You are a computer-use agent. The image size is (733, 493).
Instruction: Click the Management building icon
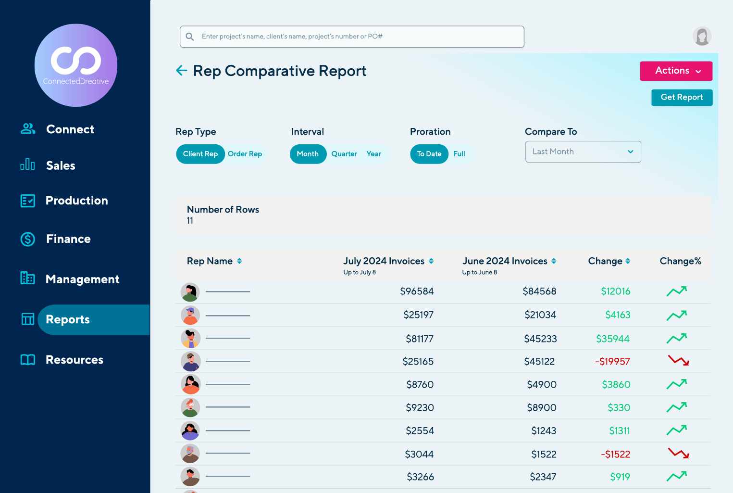pyautogui.click(x=28, y=278)
